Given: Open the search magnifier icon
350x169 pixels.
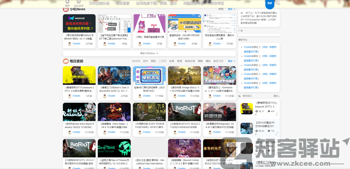Looking at the screenshot, I should [x=278, y=3].
